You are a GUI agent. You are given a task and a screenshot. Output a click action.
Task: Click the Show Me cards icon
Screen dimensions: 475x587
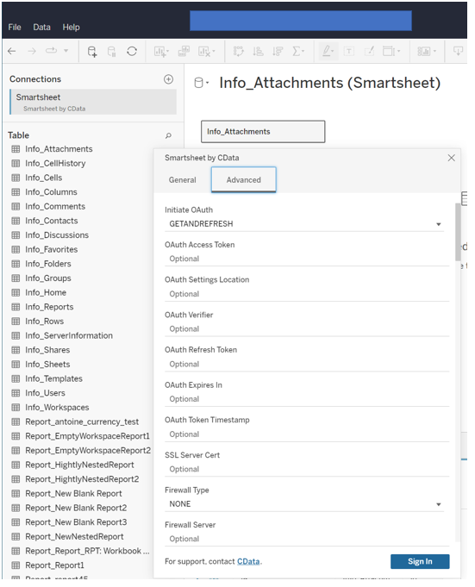pyautogui.click(x=427, y=52)
